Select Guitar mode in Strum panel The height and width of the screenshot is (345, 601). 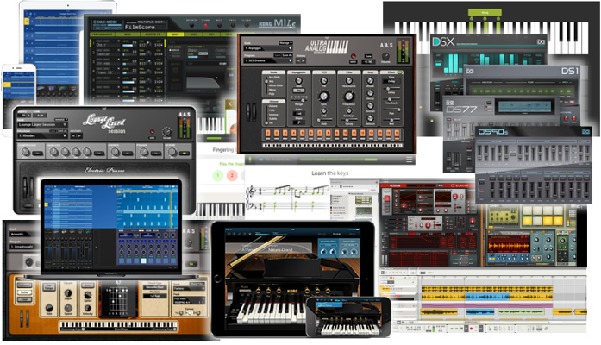tap(24, 292)
